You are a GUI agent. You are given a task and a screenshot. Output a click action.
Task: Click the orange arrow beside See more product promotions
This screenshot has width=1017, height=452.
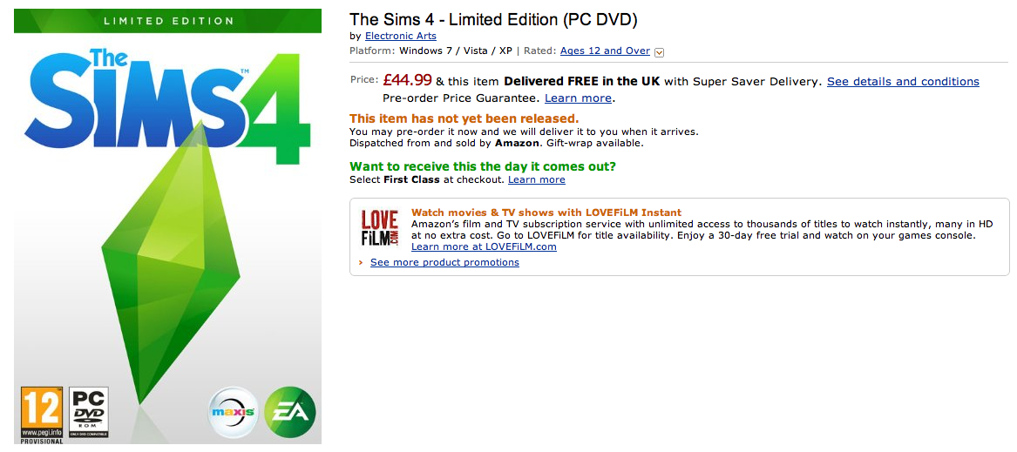click(x=361, y=263)
